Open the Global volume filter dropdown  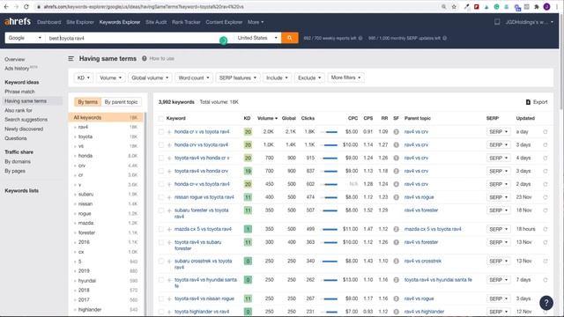point(150,77)
